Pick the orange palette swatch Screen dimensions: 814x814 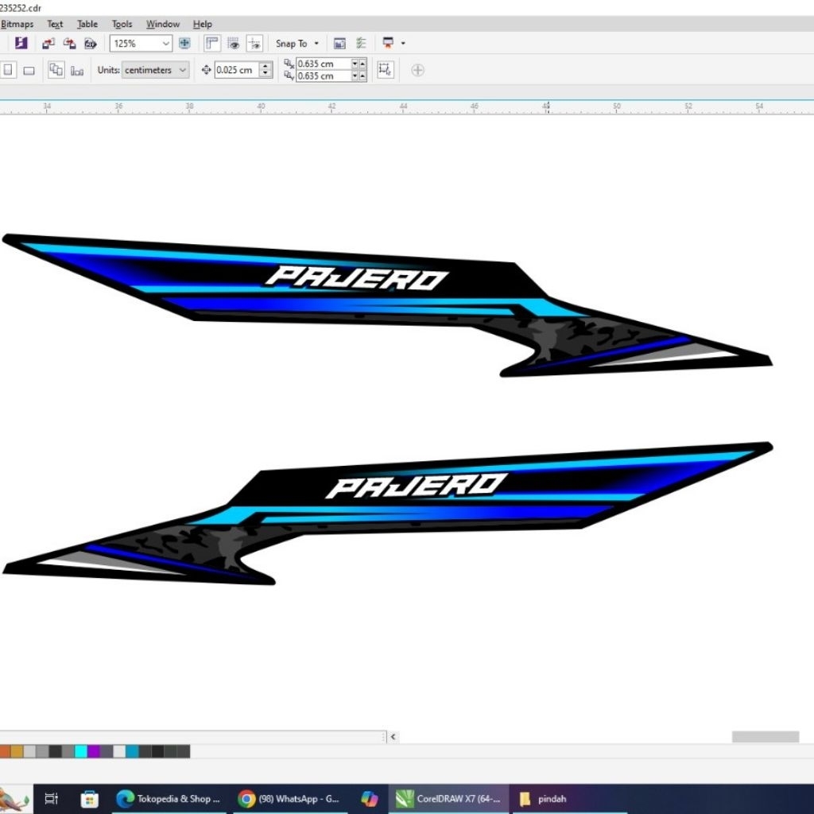(4, 751)
